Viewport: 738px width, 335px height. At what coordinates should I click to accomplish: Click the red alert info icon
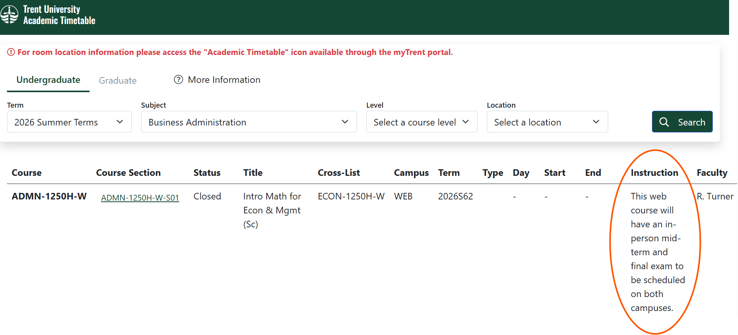click(11, 52)
